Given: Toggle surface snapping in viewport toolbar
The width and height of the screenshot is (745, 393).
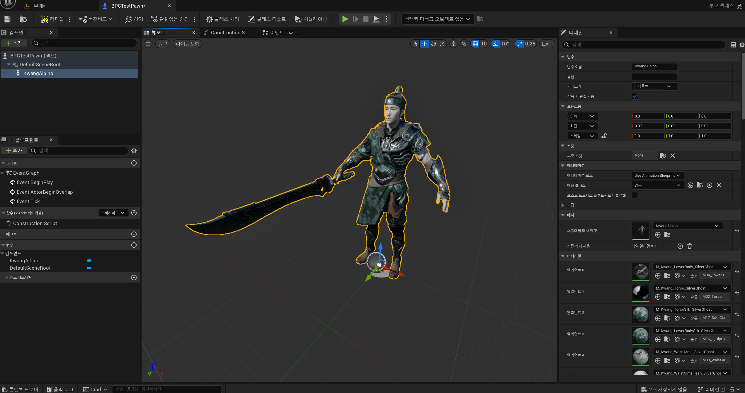Looking at the screenshot, I should point(464,44).
